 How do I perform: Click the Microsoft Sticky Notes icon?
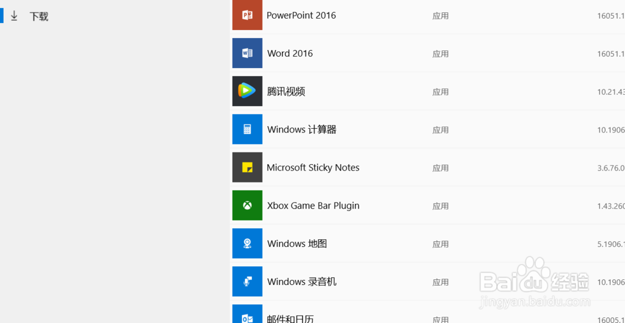247,167
